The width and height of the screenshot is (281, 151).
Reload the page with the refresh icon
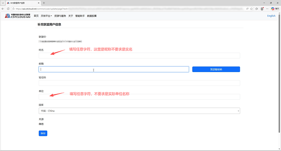(x=8, y=9)
